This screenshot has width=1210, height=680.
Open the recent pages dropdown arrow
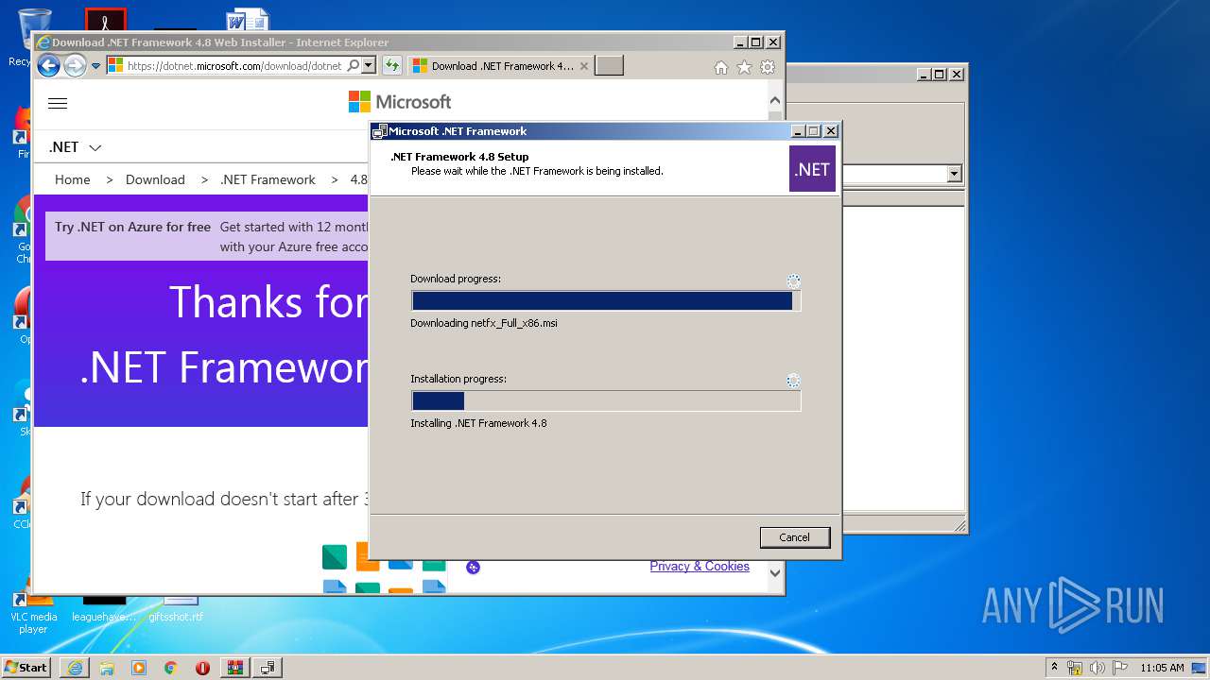95,66
